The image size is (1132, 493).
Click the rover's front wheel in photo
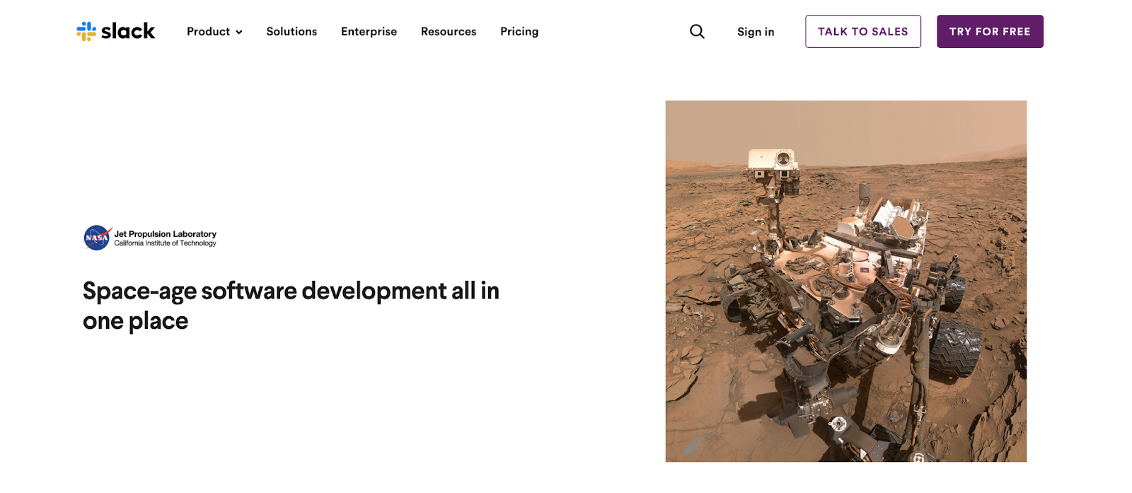[955, 348]
